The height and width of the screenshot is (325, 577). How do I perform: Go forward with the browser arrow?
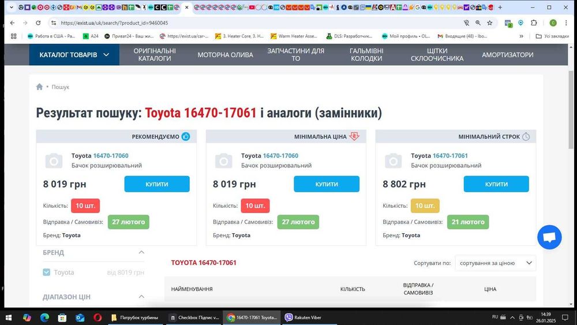25,23
